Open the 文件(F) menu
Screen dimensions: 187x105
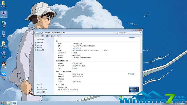click(x=37, y=36)
